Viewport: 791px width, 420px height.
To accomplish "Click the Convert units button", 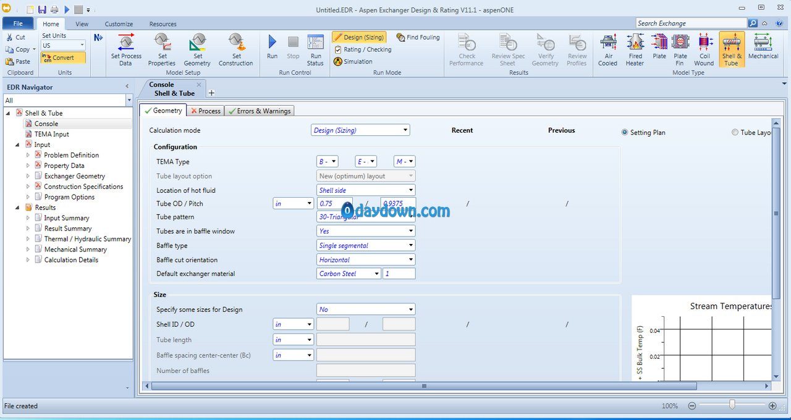I will (63, 58).
